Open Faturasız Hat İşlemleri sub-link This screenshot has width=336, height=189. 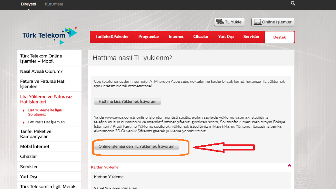click(46, 122)
